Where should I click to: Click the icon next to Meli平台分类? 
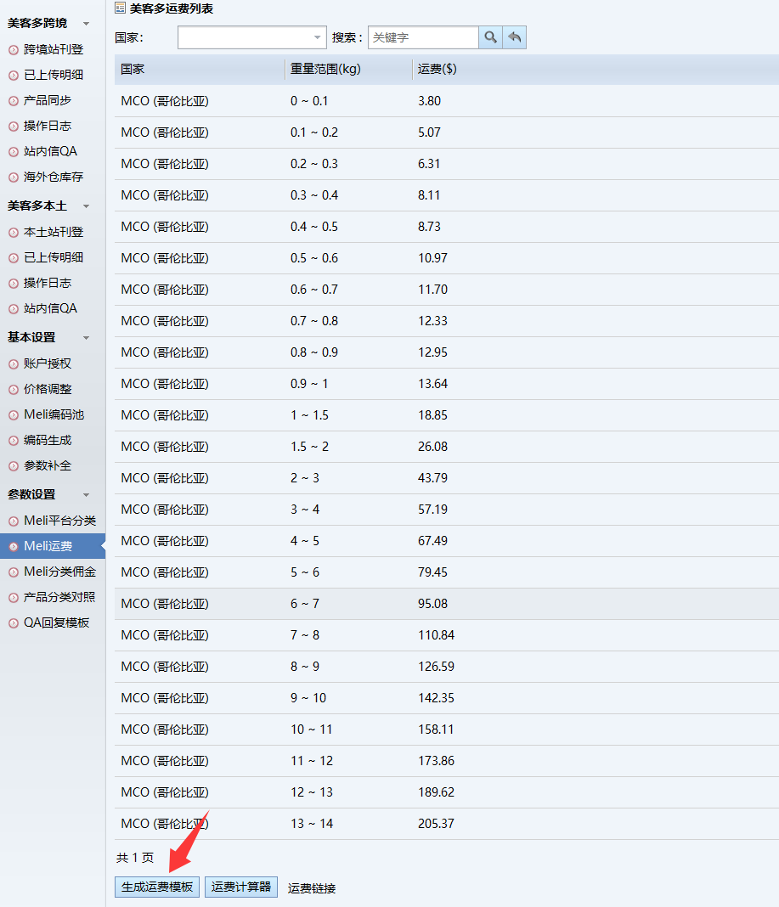[x=13, y=521]
